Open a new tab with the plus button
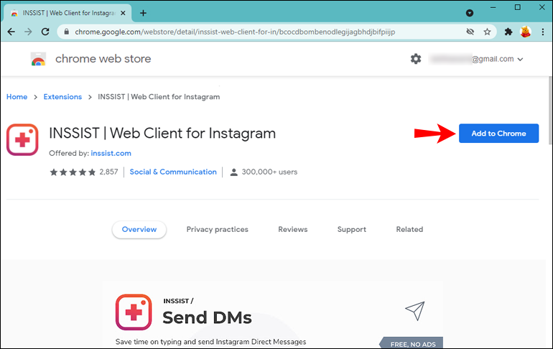The image size is (553, 349). 143,13
